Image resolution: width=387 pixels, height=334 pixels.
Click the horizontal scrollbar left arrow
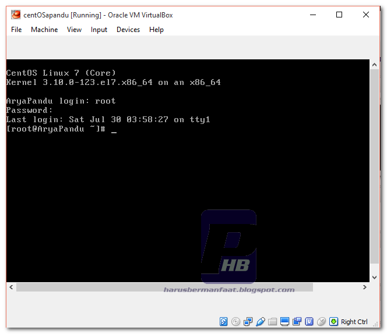pyautogui.click(x=11, y=287)
